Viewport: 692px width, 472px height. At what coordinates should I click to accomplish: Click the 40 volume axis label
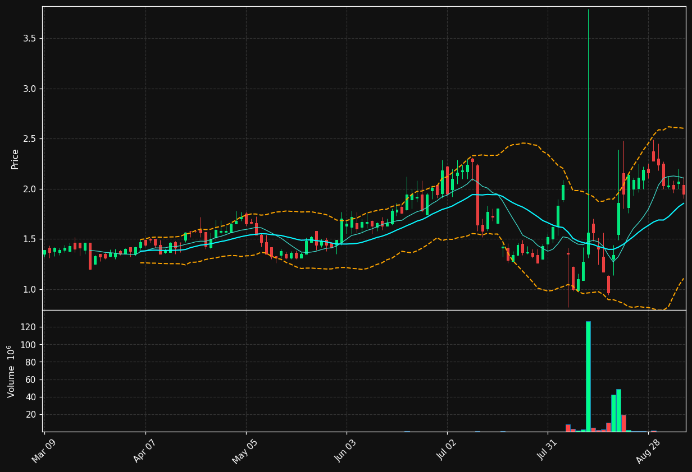(31, 397)
